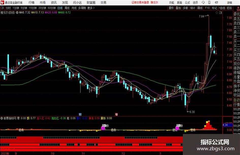Switch to the 5分钟 period tab

click(x=24, y=8)
